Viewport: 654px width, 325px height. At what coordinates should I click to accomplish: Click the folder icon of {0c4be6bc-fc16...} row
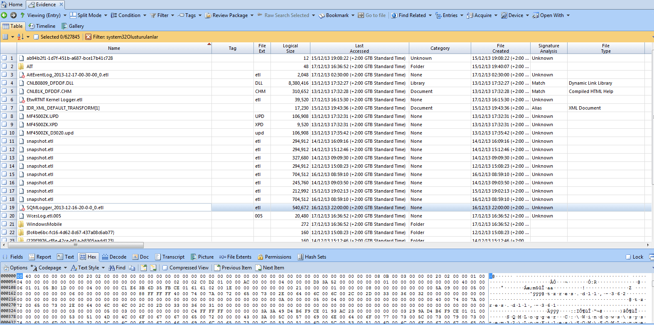coord(21,232)
